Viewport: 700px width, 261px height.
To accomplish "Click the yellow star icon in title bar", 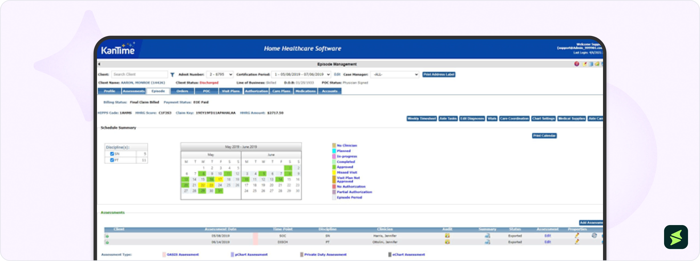I will pos(597,64).
